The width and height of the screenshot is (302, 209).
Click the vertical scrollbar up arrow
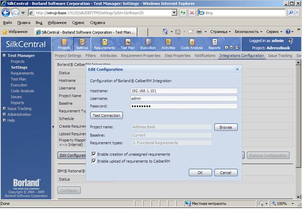(x=298, y=63)
